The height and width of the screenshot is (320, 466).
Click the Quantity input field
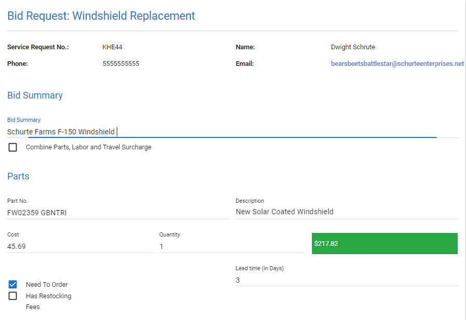tap(232, 246)
